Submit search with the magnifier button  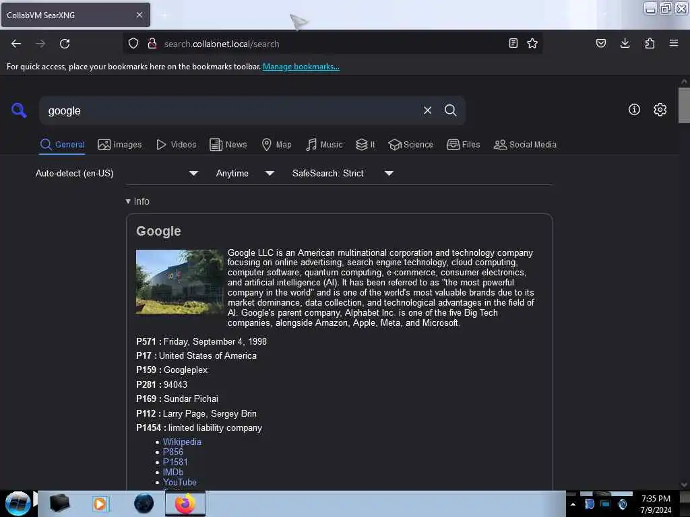(450, 110)
